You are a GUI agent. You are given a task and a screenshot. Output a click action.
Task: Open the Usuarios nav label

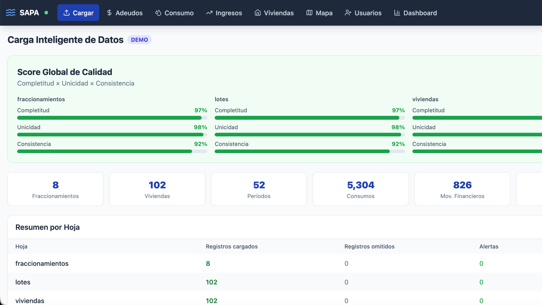click(x=368, y=13)
